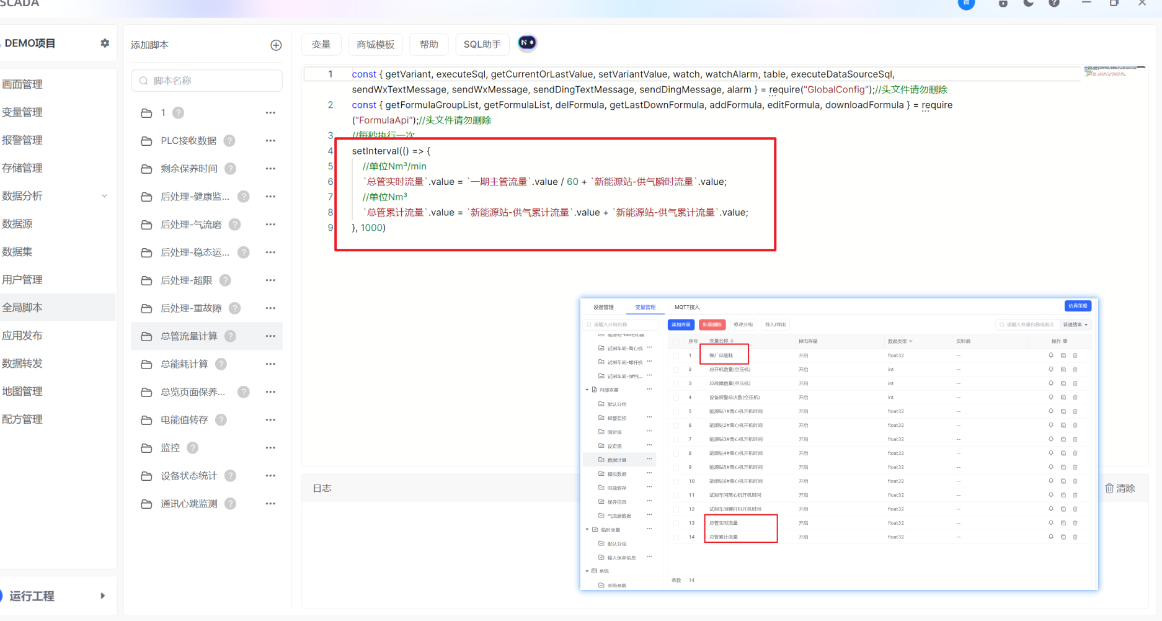Open the AI robot assistant icon
The width and height of the screenshot is (1162, 621).
(x=527, y=43)
